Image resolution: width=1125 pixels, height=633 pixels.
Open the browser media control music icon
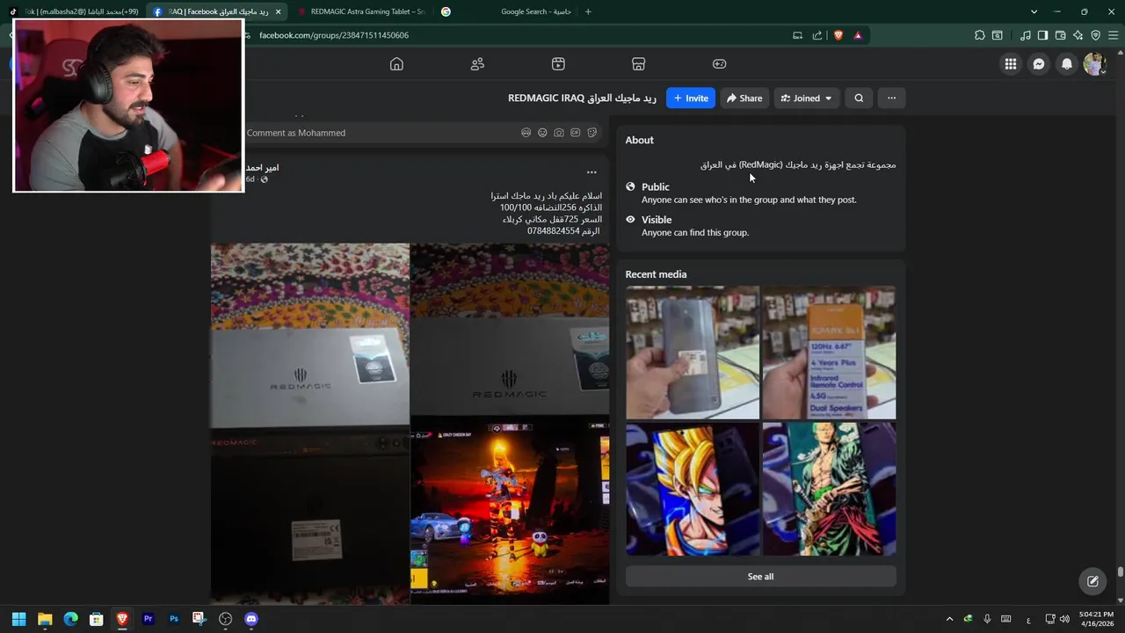(x=1025, y=35)
